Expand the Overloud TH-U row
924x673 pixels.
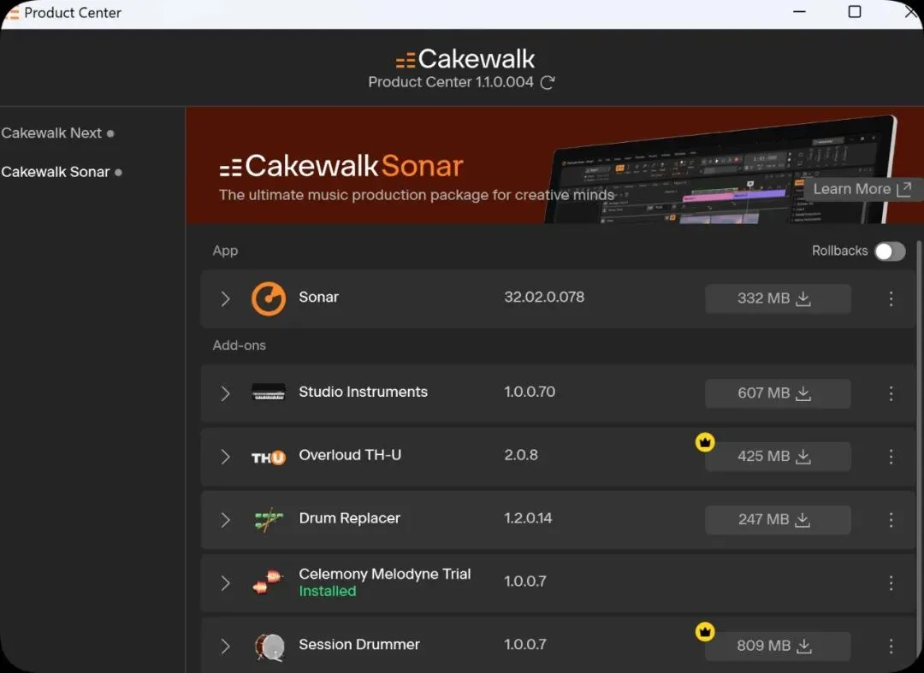click(x=225, y=457)
